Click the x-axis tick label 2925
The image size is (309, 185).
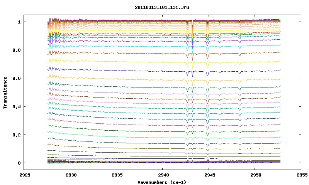click(x=25, y=175)
